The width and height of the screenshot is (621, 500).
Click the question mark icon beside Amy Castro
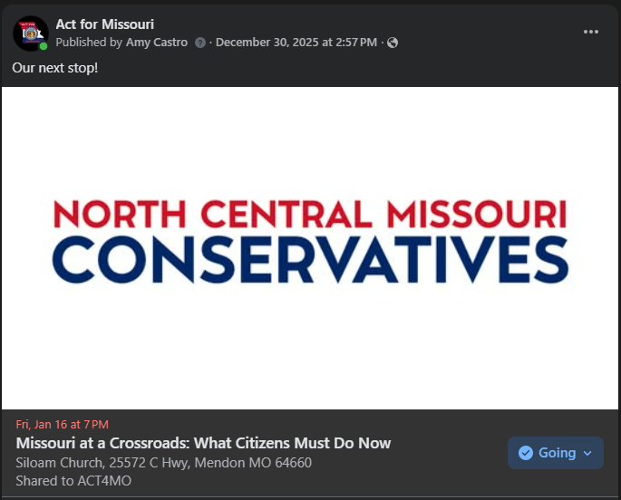pyautogui.click(x=200, y=43)
